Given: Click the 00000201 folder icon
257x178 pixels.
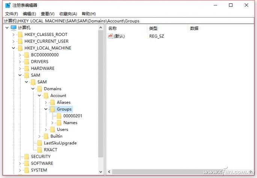Looking at the screenshot, I should [59, 116].
